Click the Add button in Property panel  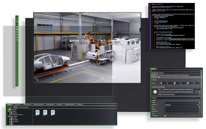[x=154, y=73]
